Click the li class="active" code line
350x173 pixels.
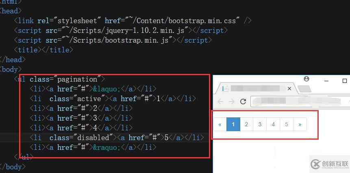(113, 99)
